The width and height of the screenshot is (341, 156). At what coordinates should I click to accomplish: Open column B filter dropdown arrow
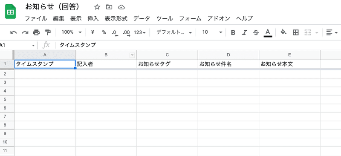(x=132, y=55)
